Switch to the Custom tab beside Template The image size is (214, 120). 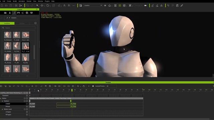click(x=22, y=23)
